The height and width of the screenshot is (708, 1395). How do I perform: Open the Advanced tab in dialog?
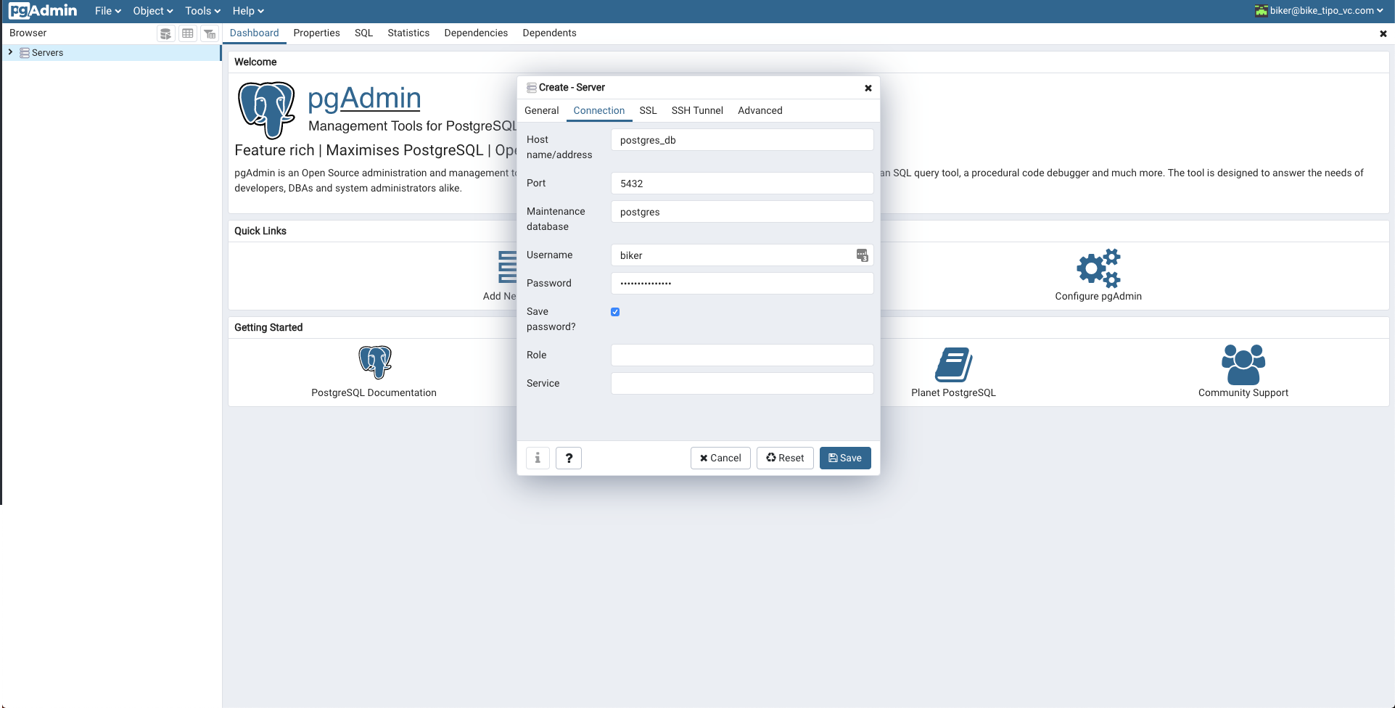[760, 110]
